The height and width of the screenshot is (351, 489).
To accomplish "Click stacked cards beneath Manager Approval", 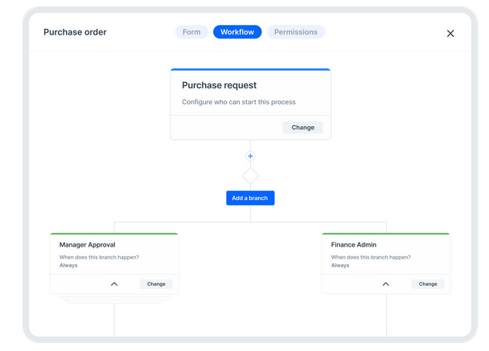I will (x=114, y=300).
